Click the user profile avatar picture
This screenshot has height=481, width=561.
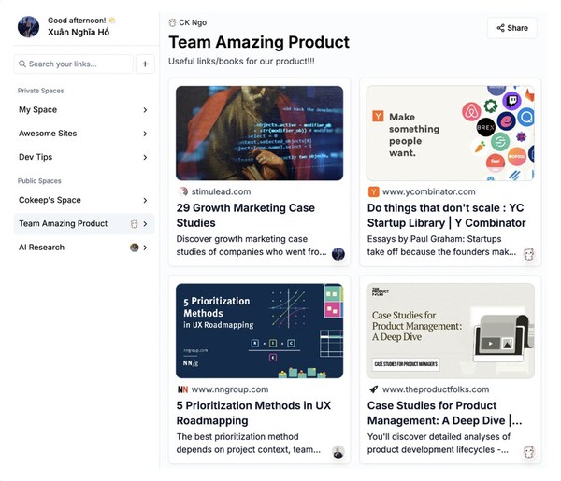(x=28, y=26)
